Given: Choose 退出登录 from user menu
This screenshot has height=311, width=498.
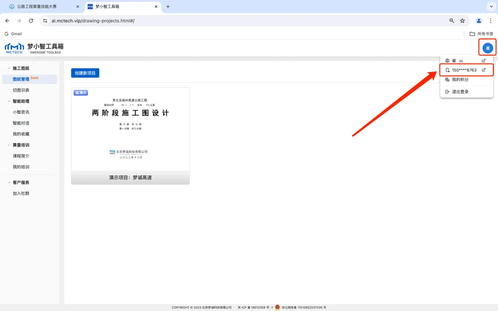Looking at the screenshot, I should point(460,92).
